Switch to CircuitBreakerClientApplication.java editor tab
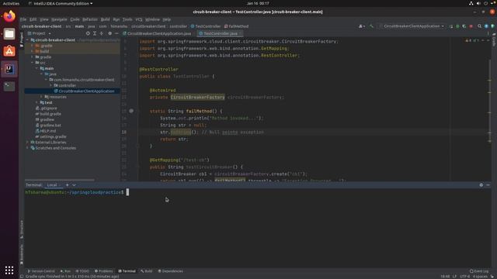This screenshot has width=497, height=279. [x=157, y=33]
